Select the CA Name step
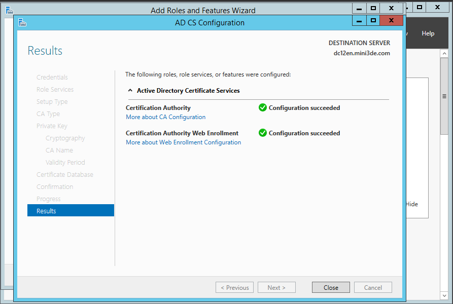The width and height of the screenshot is (453, 304). pyautogui.click(x=59, y=150)
